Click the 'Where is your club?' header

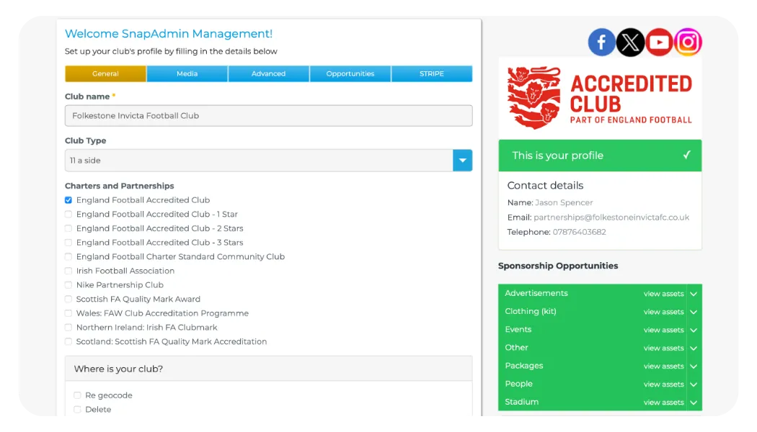pos(268,369)
